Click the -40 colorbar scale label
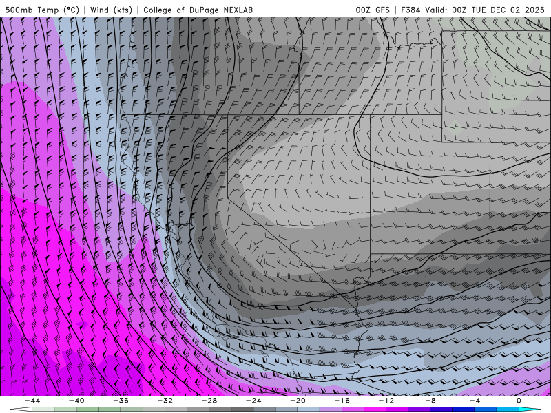The image size is (551, 413). 76,401
